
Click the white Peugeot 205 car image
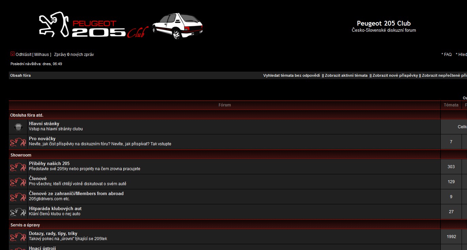click(177, 26)
